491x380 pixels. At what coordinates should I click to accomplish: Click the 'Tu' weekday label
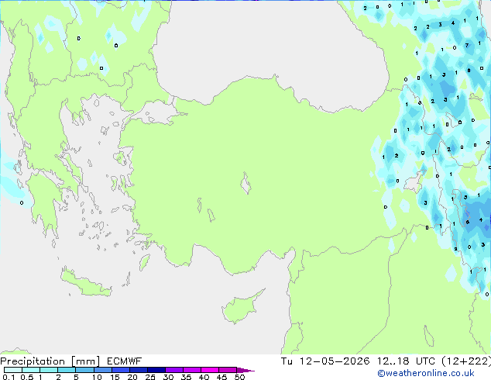coord(287,361)
